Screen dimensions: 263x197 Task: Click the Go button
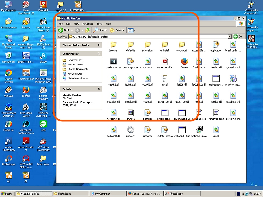pyautogui.click(x=238, y=37)
